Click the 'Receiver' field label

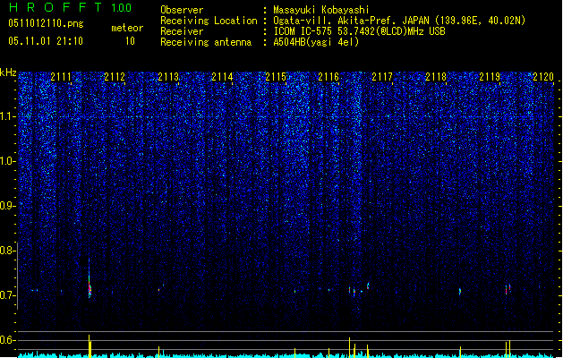182,31
